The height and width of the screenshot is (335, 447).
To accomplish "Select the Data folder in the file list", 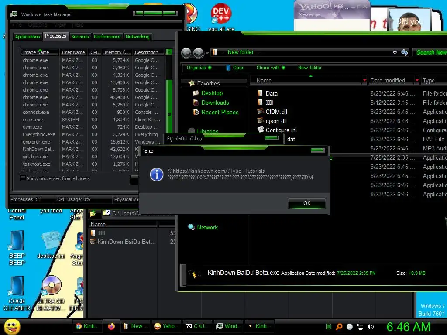I will (272, 93).
